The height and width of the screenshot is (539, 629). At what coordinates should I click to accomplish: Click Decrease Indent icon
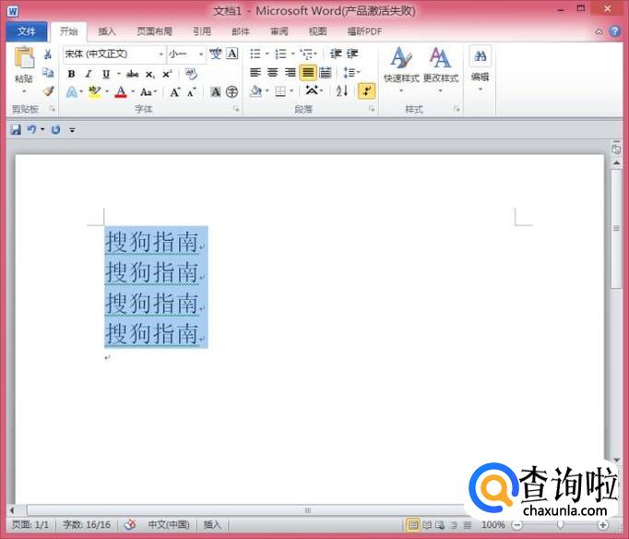[336, 54]
